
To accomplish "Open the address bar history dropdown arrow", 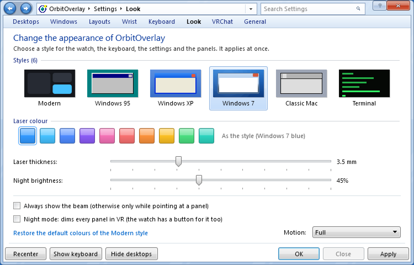I will [x=251, y=9].
